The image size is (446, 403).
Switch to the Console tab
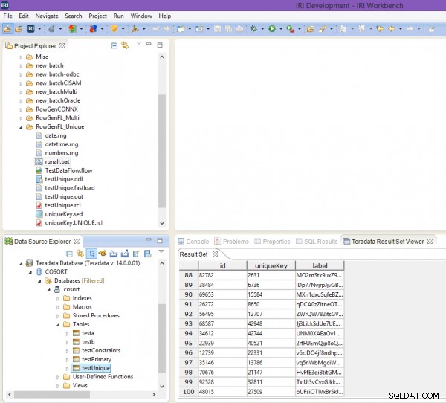pyautogui.click(x=193, y=242)
